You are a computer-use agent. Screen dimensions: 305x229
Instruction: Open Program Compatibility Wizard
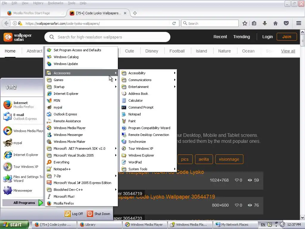click(x=148, y=128)
